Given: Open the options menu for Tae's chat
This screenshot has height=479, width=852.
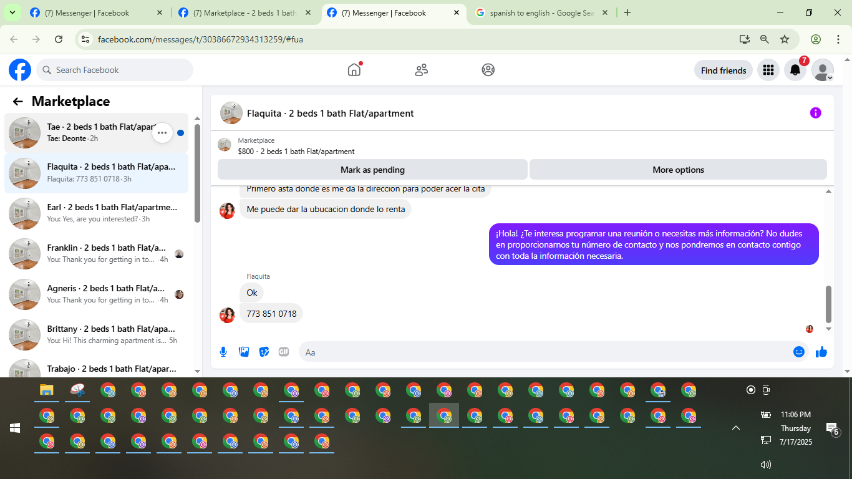Looking at the screenshot, I should tap(162, 133).
